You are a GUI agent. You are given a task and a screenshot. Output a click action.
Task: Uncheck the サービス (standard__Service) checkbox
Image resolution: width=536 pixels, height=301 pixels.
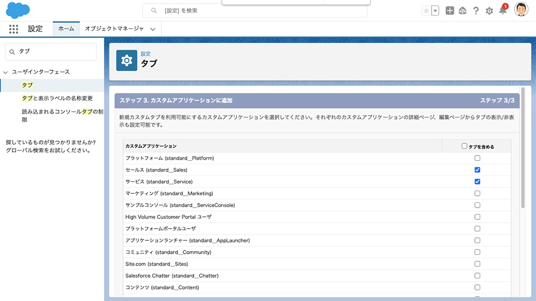click(477, 181)
